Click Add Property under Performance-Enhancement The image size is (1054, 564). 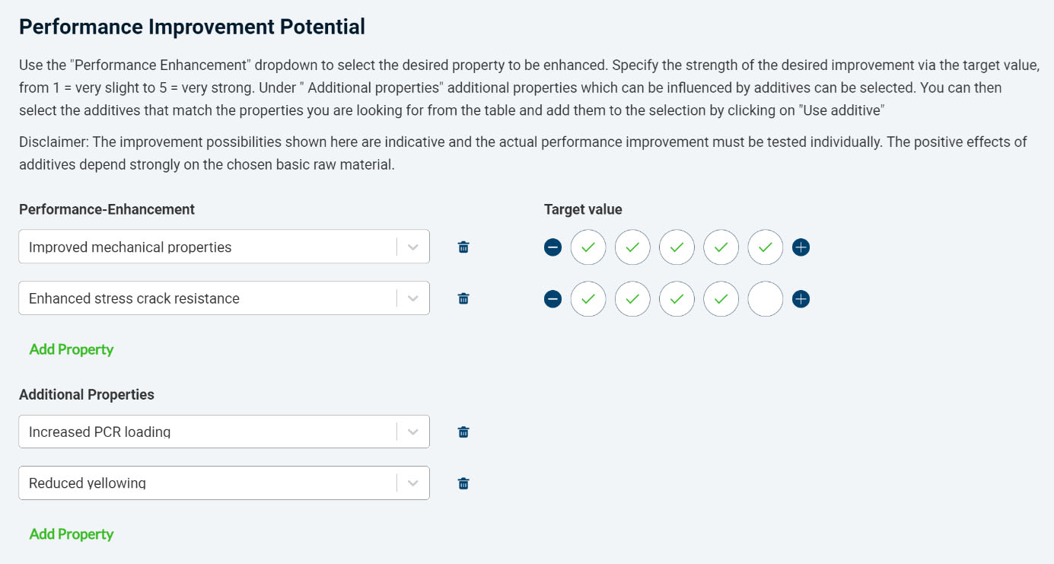[72, 349]
